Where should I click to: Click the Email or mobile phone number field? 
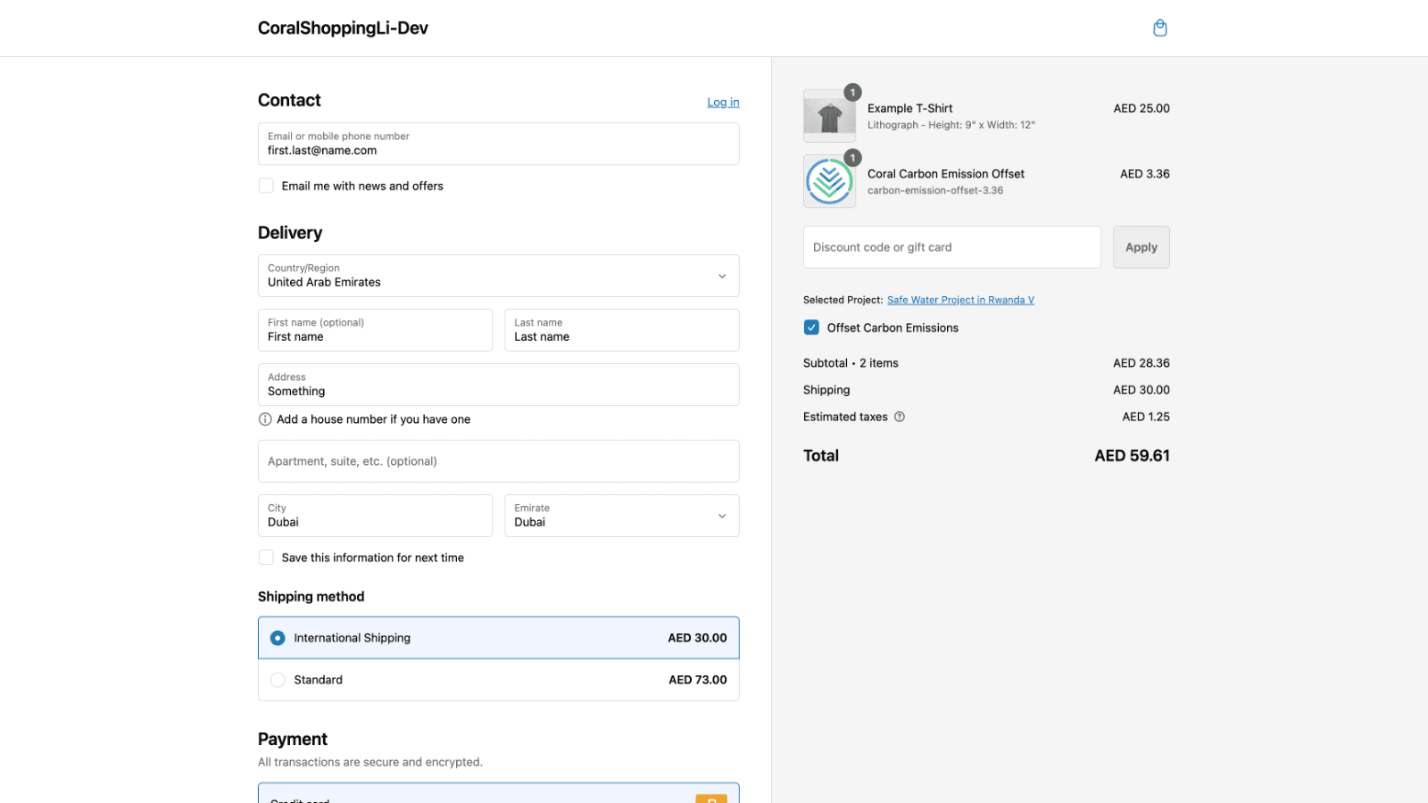pos(498,144)
